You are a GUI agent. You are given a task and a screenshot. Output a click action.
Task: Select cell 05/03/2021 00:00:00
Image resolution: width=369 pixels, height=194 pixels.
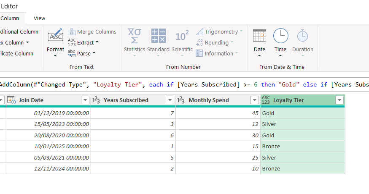click(48, 158)
